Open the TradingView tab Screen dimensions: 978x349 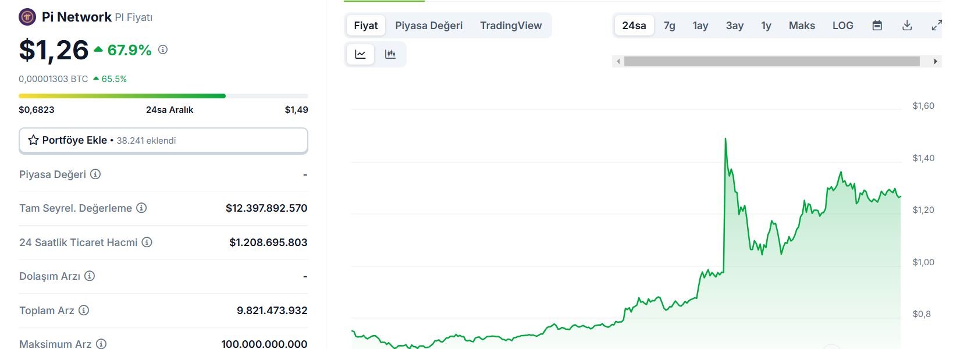tap(511, 26)
